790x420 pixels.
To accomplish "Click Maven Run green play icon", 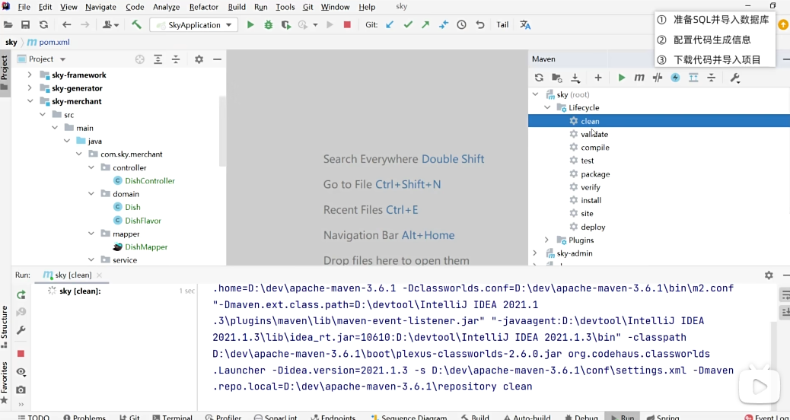I will tap(622, 78).
